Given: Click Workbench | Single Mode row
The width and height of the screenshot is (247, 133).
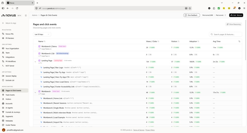Looking at the screenshot, I should (138, 108).
